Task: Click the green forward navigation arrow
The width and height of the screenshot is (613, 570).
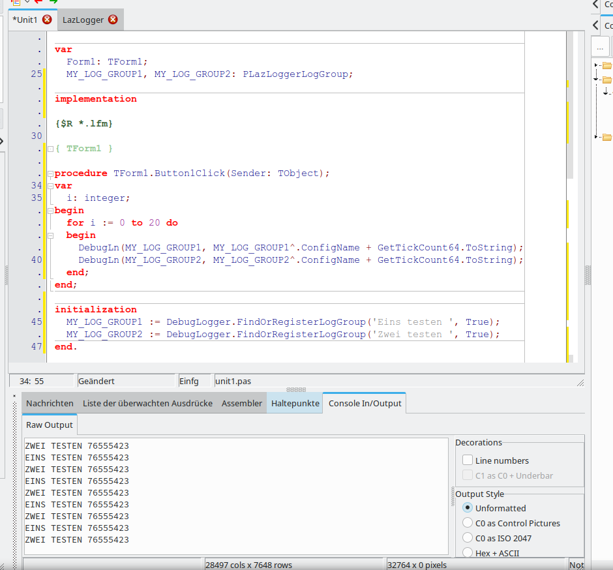Action: 53,2
